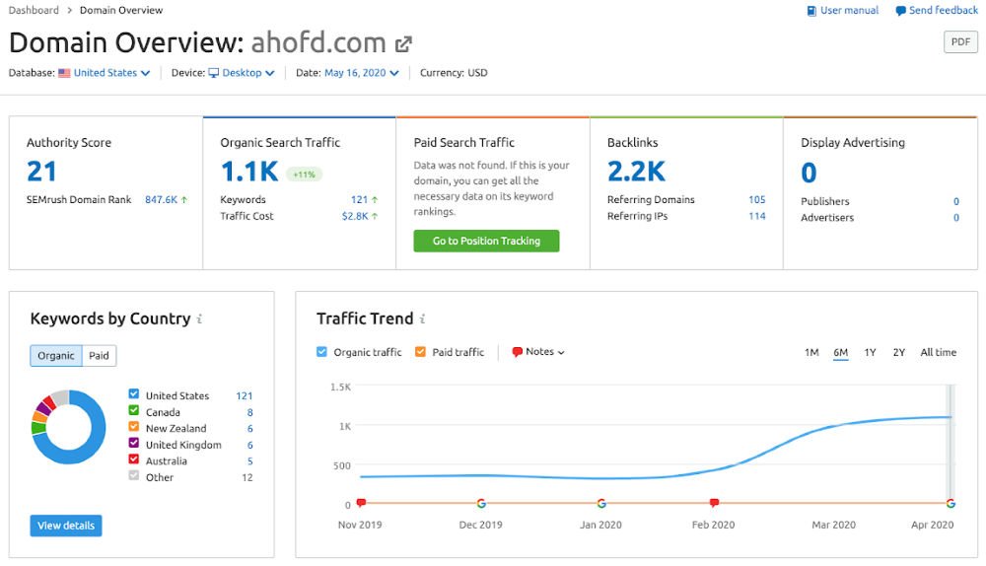This screenshot has height=566, width=986.
Task: Click the Google update marker at Dec 2019
Action: tap(481, 503)
